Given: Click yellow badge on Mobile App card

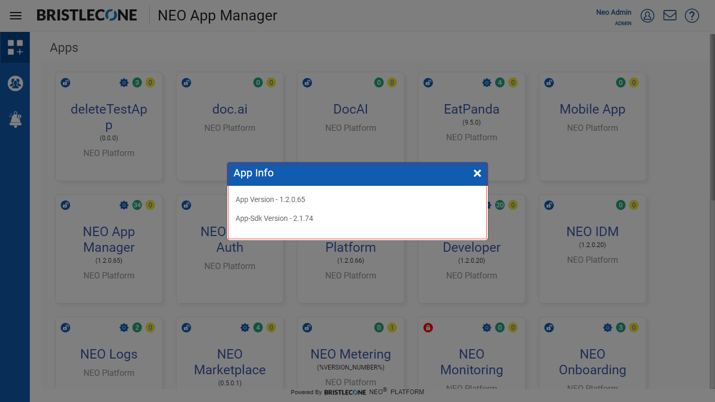Looking at the screenshot, I should click(634, 82).
